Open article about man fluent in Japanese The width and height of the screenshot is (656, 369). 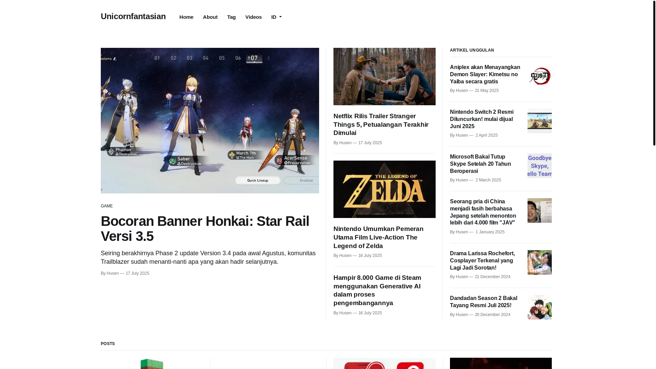pos(483,212)
